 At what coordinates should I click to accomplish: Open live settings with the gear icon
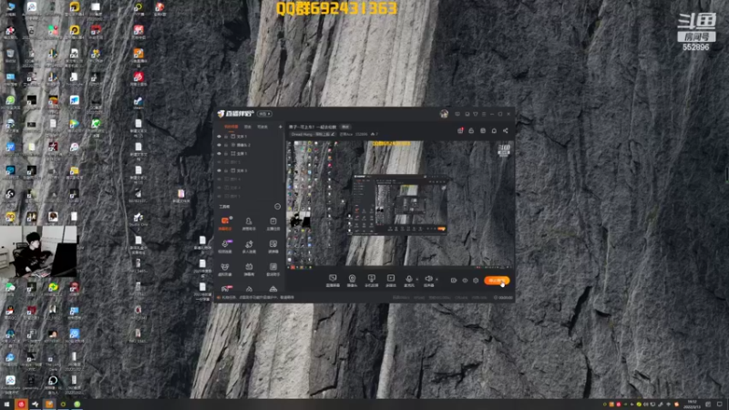tap(476, 281)
